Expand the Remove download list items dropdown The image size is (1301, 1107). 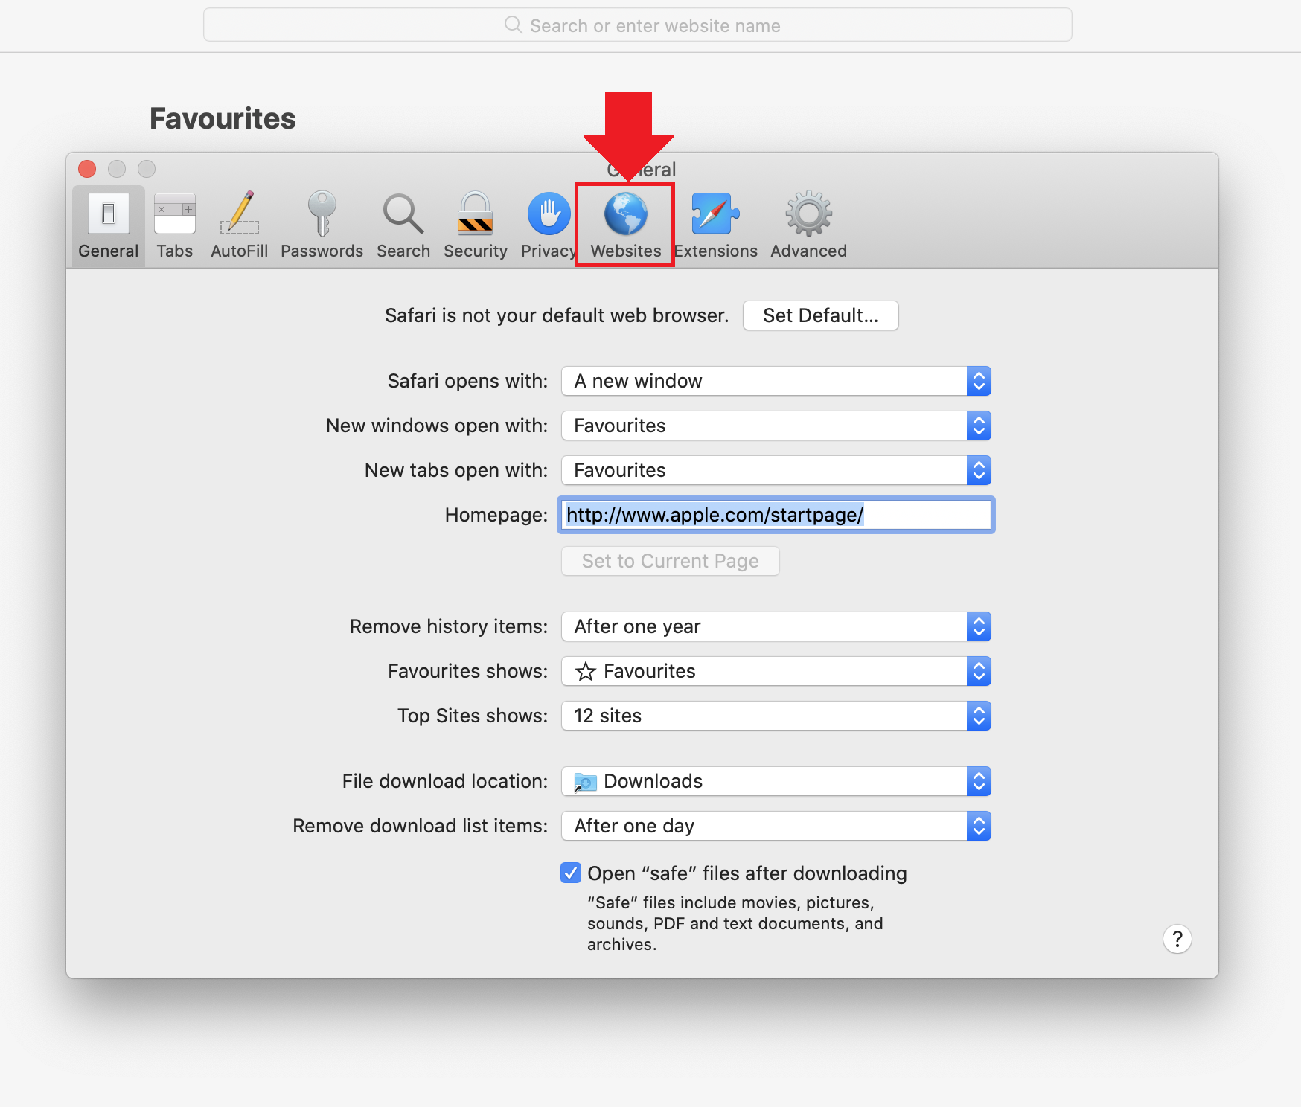pyautogui.click(x=776, y=826)
